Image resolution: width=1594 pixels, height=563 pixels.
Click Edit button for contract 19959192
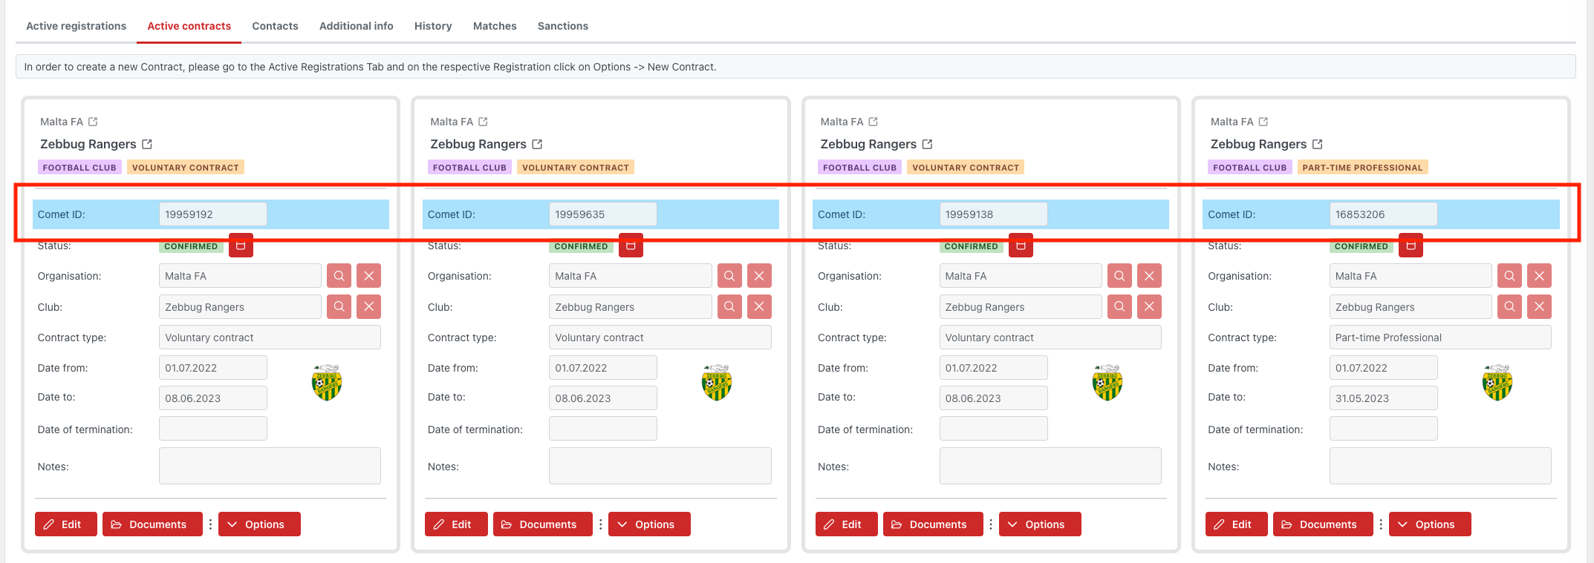(x=65, y=524)
